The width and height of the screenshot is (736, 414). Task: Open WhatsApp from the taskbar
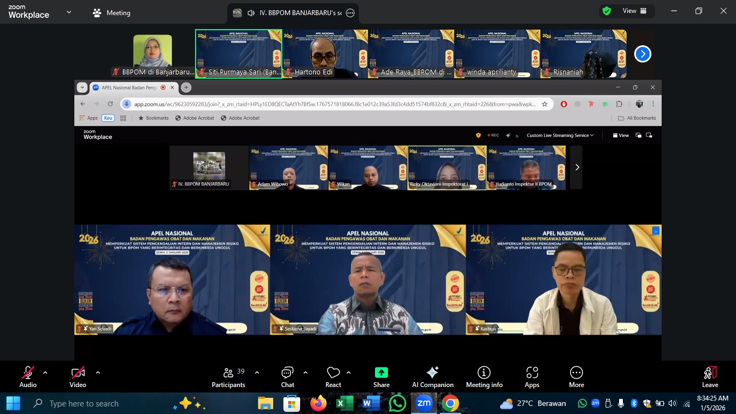pyautogui.click(x=398, y=403)
